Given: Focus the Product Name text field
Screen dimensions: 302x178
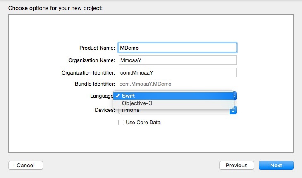Looking at the screenshot, I should pyautogui.click(x=177, y=48).
